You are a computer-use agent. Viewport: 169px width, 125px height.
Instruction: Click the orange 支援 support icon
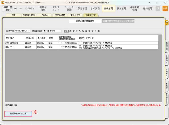(165, 8)
